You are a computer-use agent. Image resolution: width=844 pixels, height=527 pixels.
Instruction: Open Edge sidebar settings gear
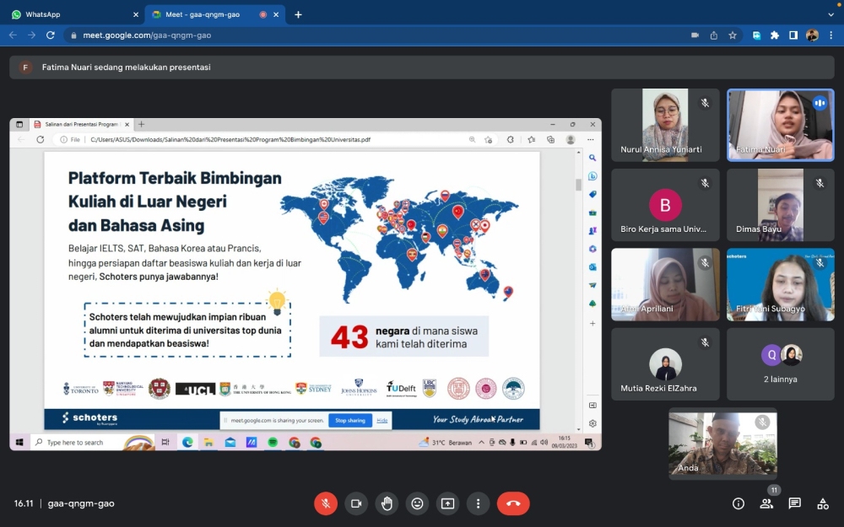[x=592, y=423]
